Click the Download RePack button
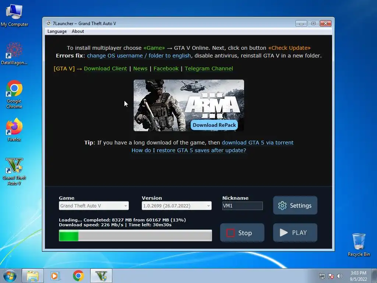The width and height of the screenshot is (377, 283). [214, 125]
